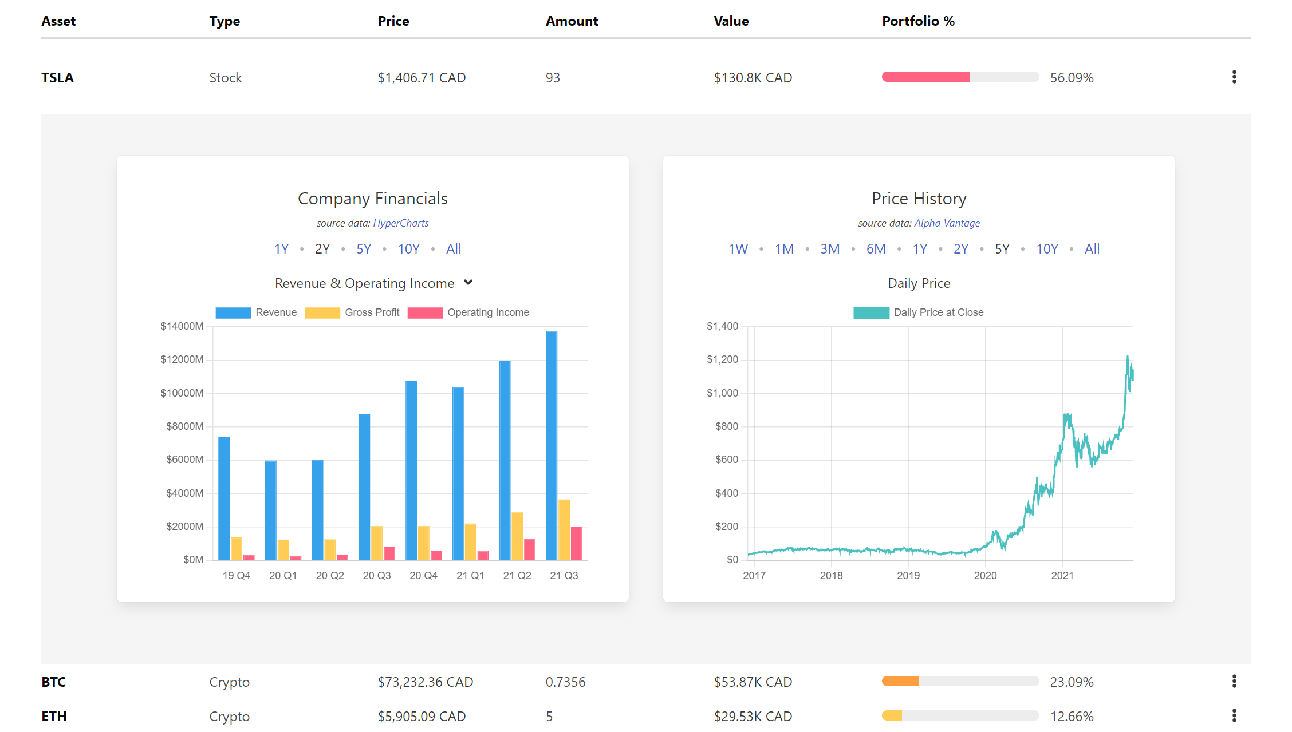Switch Price History to 5Y

(x=1002, y=249)
